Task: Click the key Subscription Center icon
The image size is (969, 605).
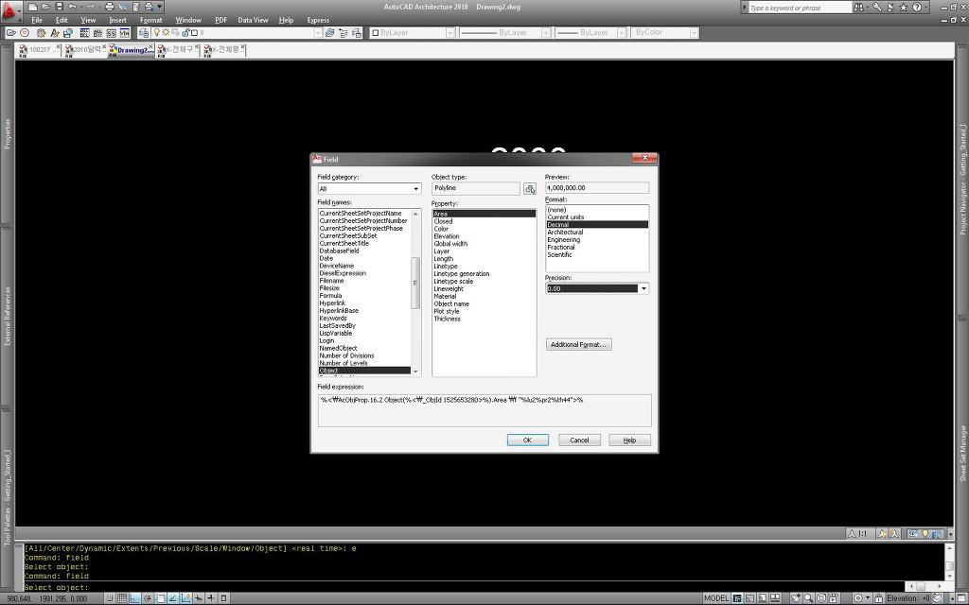Action: pos(877,7)
